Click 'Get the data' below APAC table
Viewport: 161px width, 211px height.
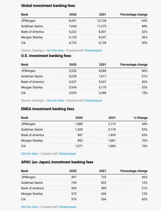click(29, 207)
